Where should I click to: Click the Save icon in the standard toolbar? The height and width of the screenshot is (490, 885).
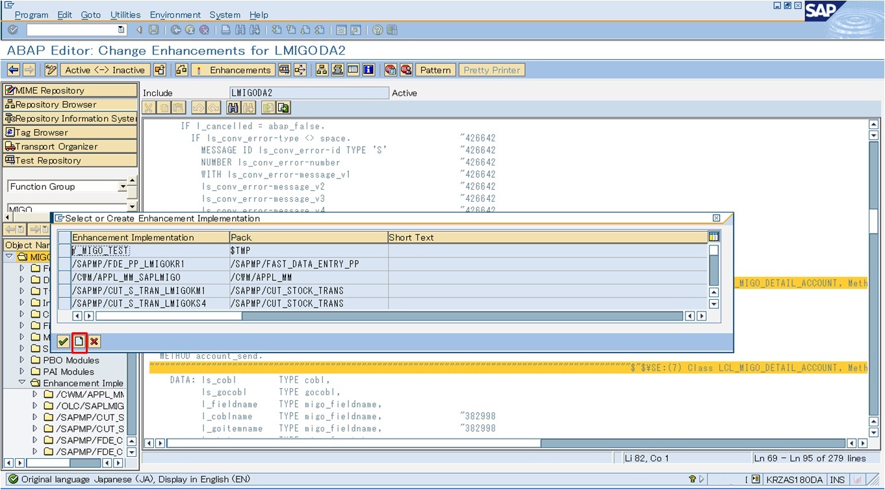click(x=153, y=29)
